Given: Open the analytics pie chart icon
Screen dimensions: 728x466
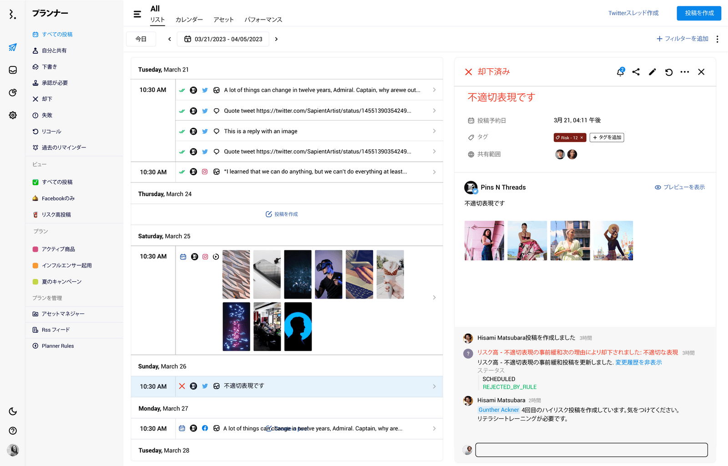Looking at the screenshot, I should pos(13,93).
